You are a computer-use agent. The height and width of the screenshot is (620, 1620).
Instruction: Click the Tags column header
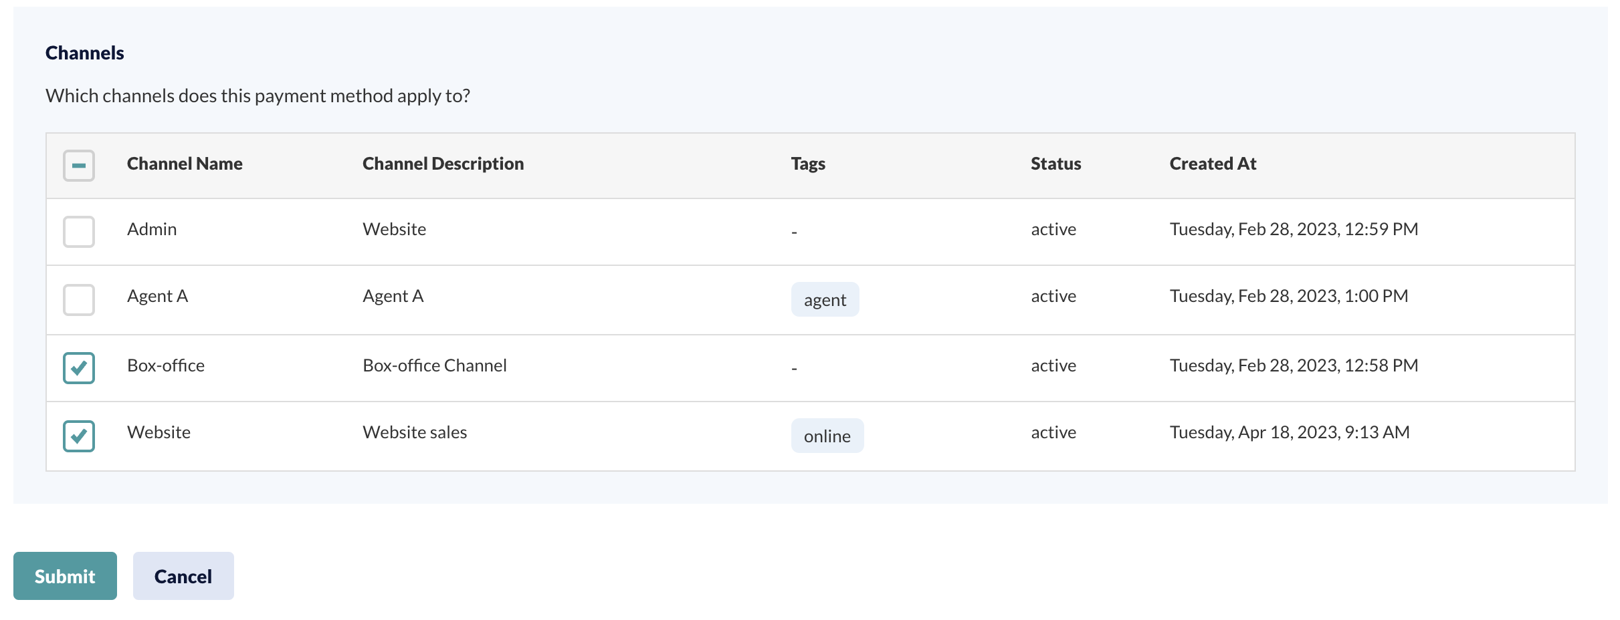coord(808,164)
